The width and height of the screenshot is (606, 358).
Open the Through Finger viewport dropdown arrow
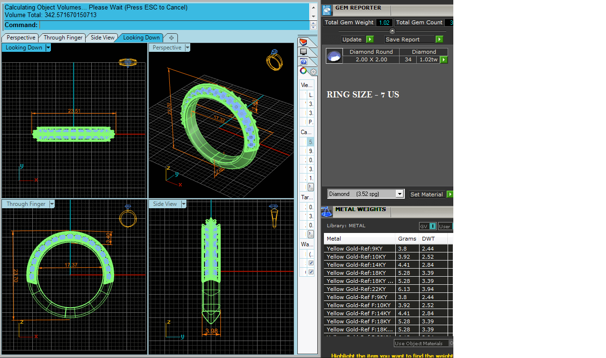pyautogui.click(x=52, y=204)
